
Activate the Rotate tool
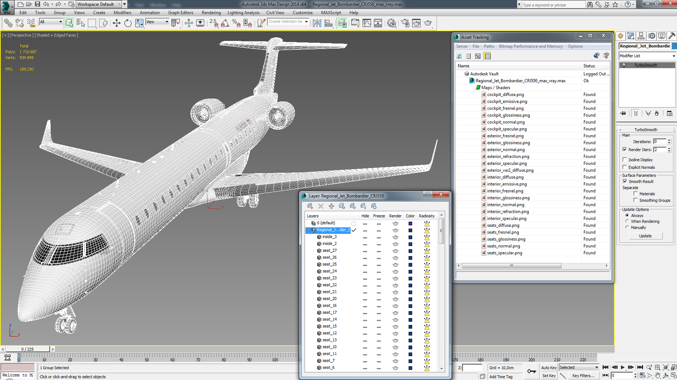tap(128, 23)
